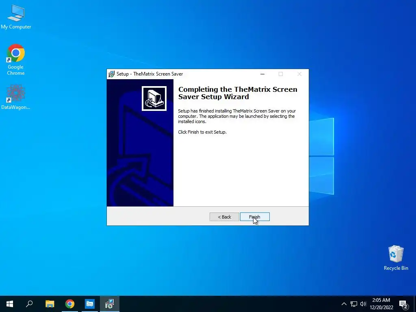416x312 pixels.
Task: Launch Google Chrome desktop shortcut
Action: tap(16, 60)
